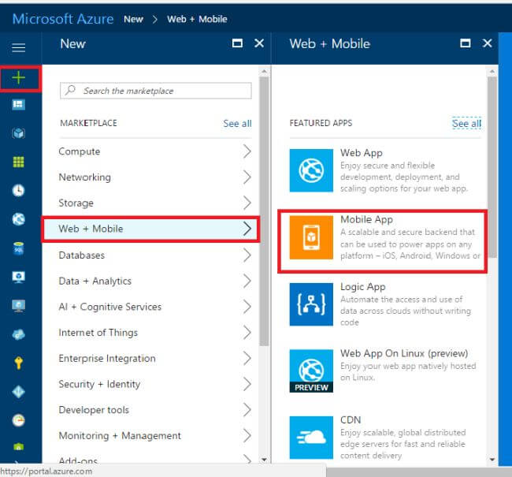Open SQL databases icon in the sidebar
512x477 pixels.
tap(19, 248)
